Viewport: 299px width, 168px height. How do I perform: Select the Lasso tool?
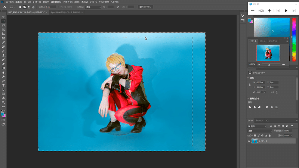tap(3, 25)
